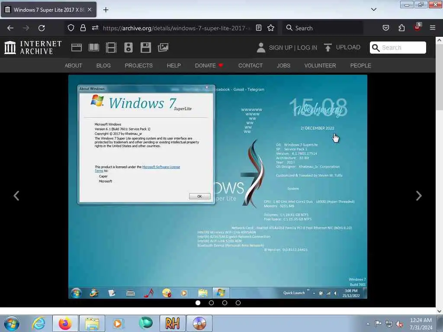Click the Action Center flag tray icon
443x332 pixels.
[378, 324]
